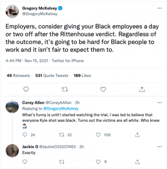View the 189 Likes list

[82, 75]
